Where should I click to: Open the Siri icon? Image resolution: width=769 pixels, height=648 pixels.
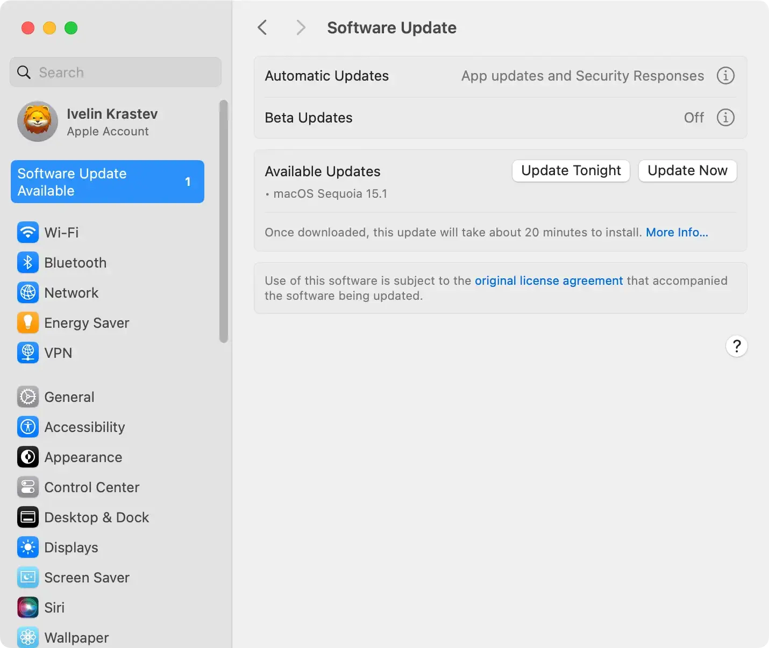tap(28, 608)
